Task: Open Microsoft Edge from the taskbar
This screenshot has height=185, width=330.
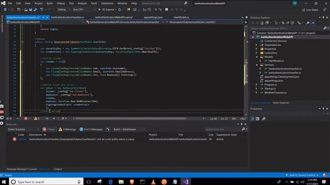Action: click(110, 181)
